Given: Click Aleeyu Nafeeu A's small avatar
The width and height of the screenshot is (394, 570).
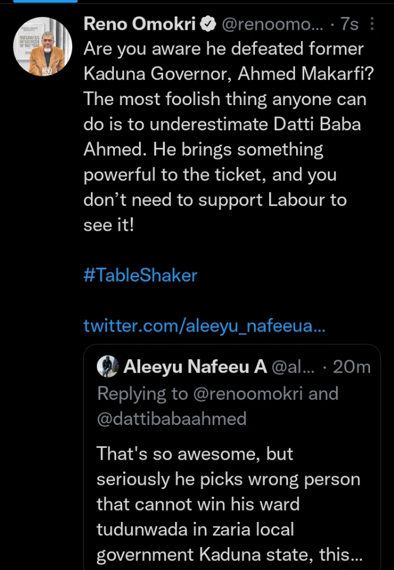Looking at the screenshot, I should tap(108, 367).
